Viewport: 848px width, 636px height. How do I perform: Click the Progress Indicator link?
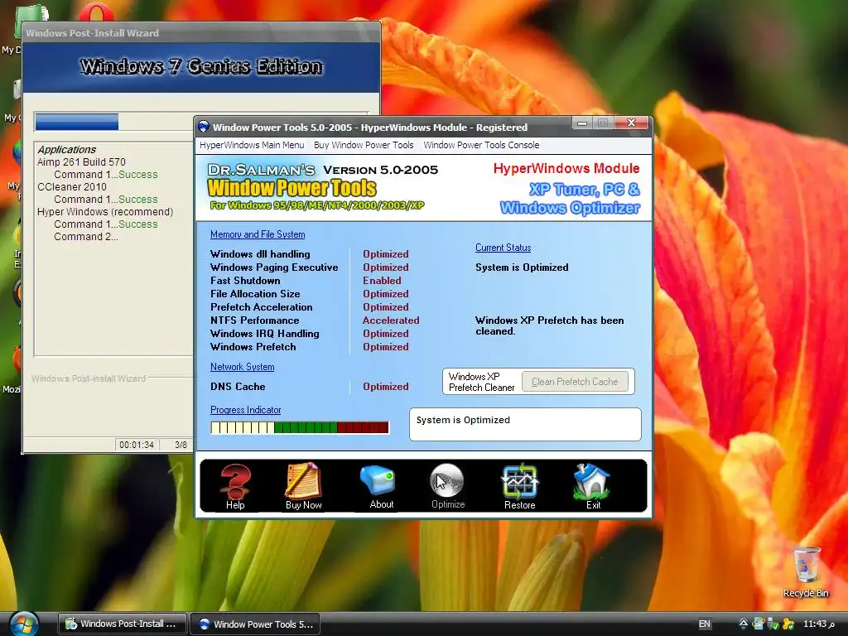245,410
